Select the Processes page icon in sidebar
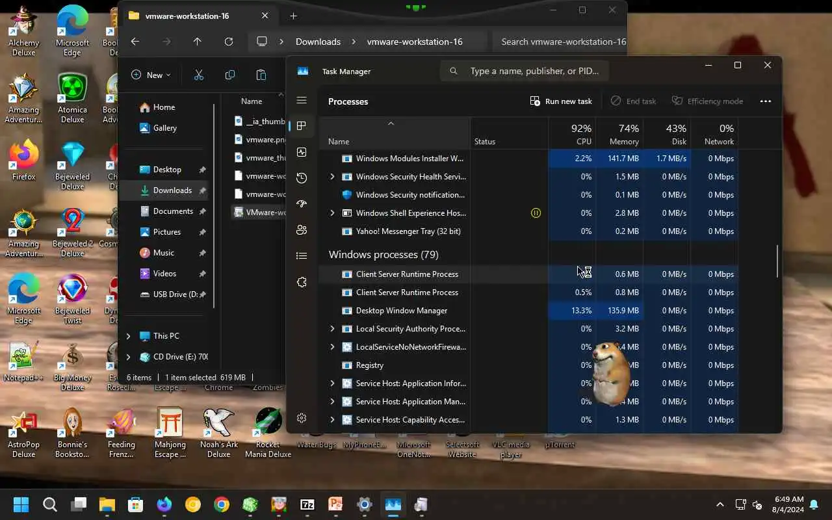832x520 pixels. pyautogui.click(x=302, y=125)
